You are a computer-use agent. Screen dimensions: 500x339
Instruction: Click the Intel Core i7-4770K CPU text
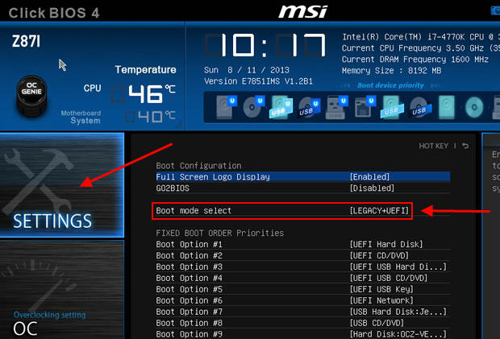coord(421,37)
